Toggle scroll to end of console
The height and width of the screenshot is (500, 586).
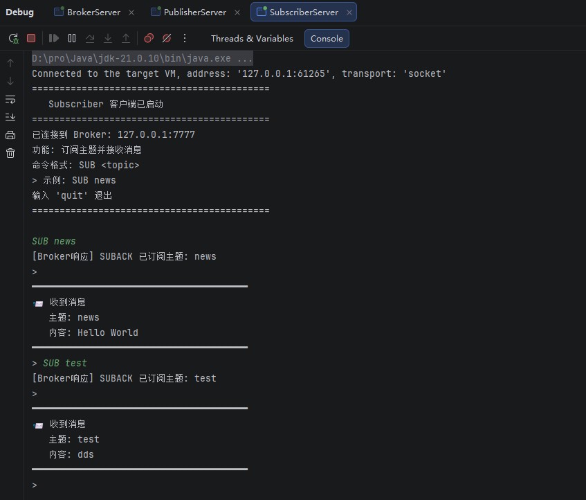pyautogui.click(x=10, y=117)
